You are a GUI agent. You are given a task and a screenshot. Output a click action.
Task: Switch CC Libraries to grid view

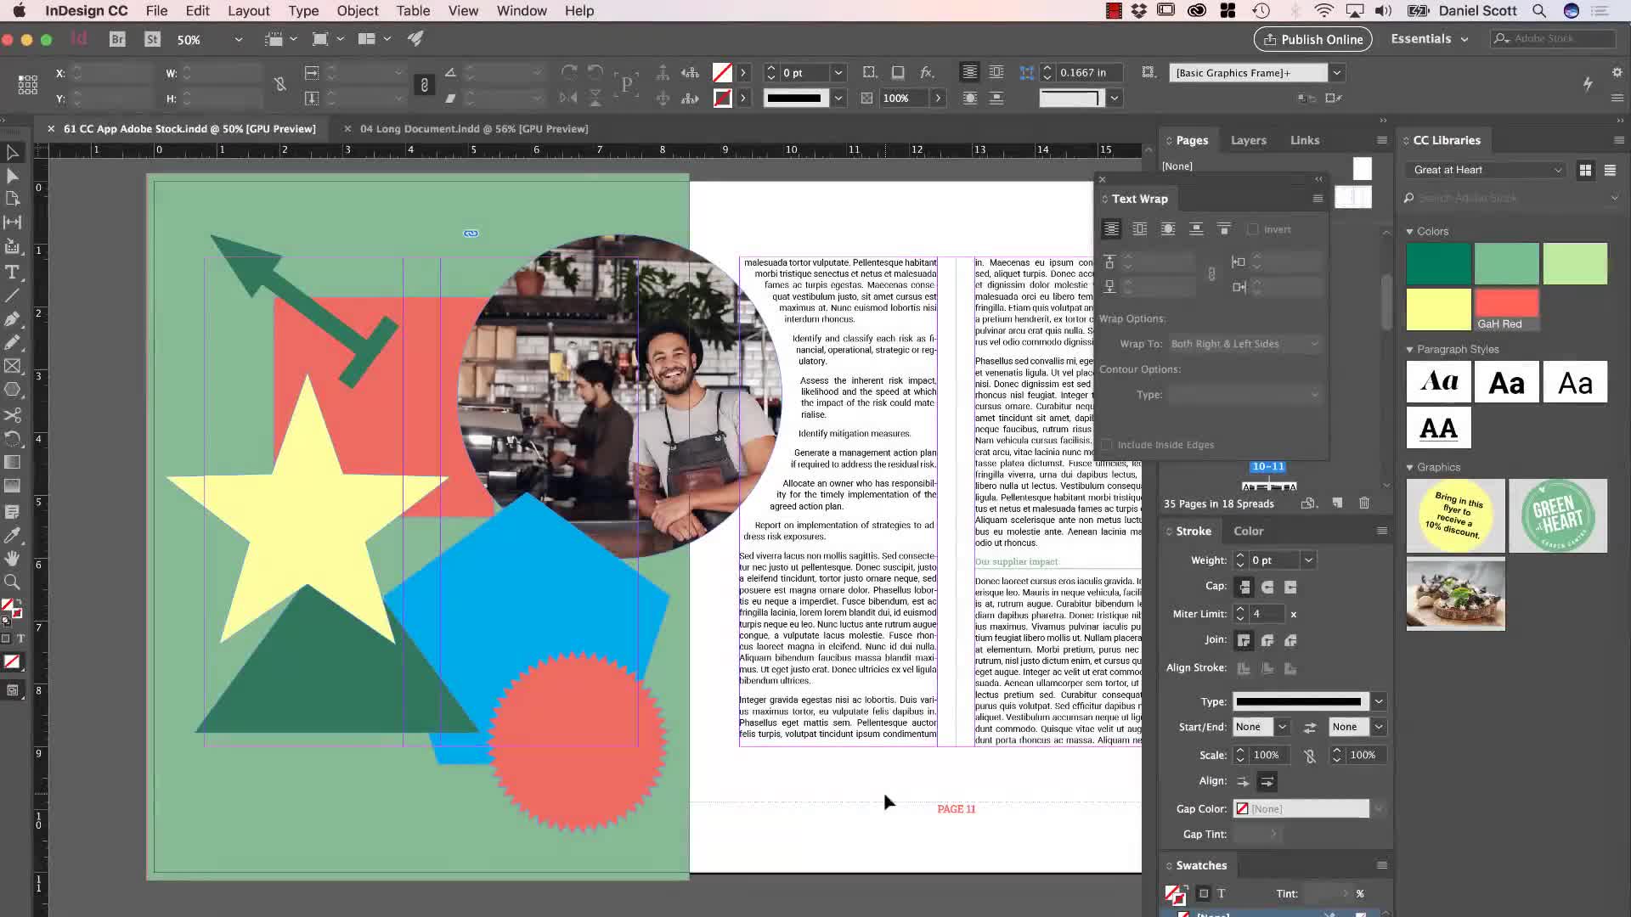(1585, 171)
